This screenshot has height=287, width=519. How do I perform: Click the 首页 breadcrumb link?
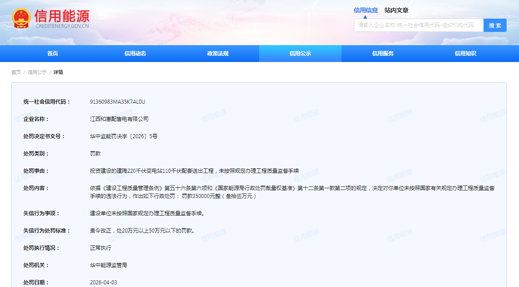click(x=16, y=72)
